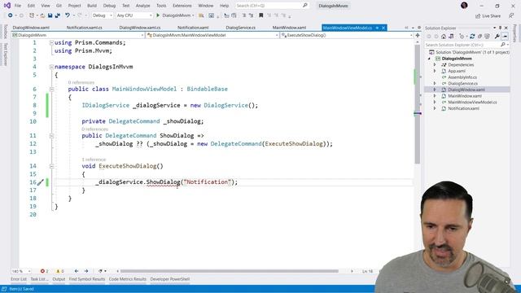Click the Collapse All icon in Solution Explorer
Image resolution: width=521 pixels, height=293 pixels.
[479, 37]
